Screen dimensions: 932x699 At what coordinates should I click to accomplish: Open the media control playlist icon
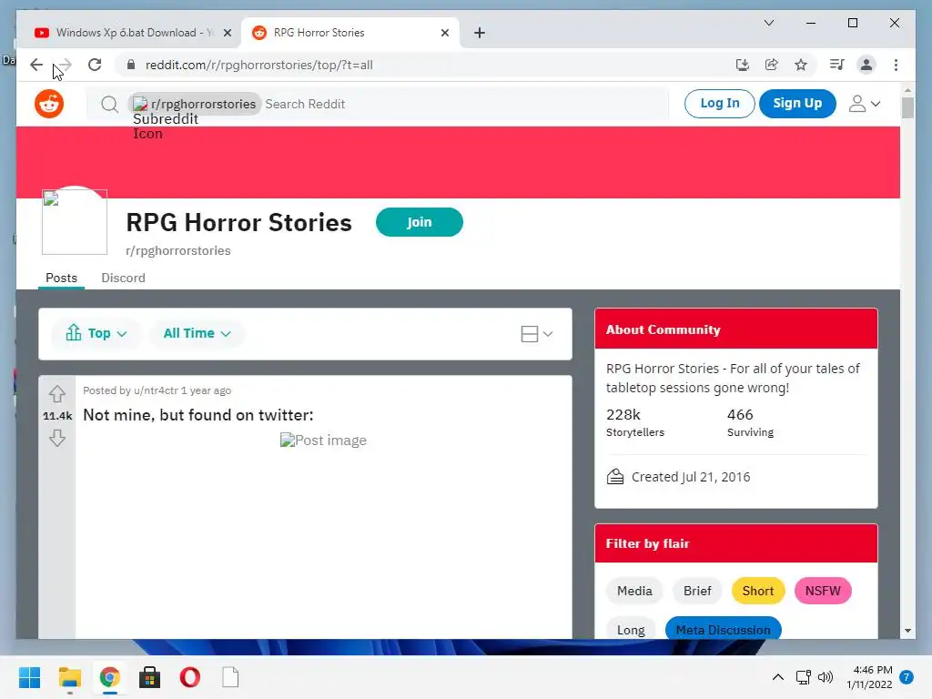point(837,65)
